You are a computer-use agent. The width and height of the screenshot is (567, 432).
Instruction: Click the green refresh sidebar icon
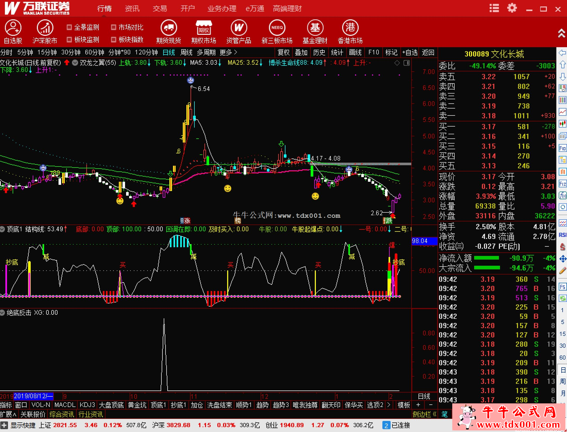(562, 298)
